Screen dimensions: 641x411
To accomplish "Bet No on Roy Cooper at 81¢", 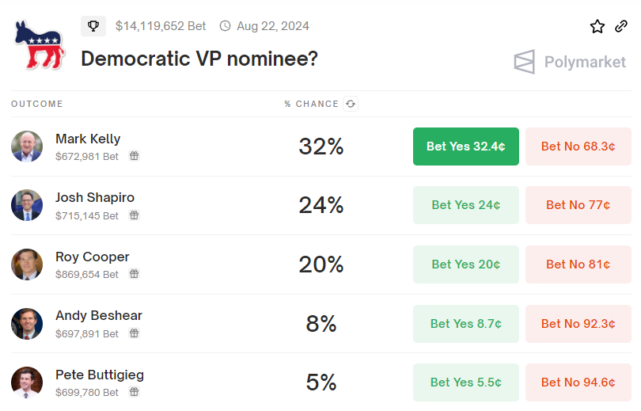I will click(x=578, y=264).
